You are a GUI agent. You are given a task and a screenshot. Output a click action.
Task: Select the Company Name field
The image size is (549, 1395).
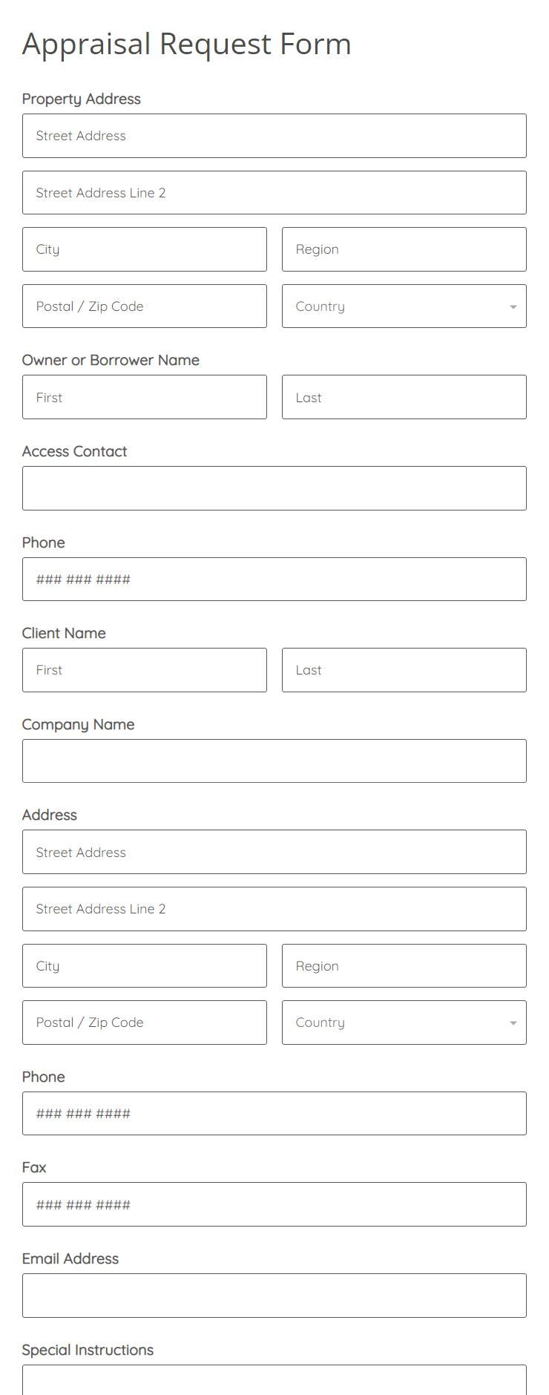(274, 760)
